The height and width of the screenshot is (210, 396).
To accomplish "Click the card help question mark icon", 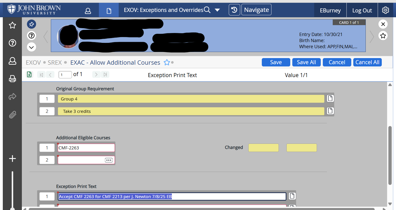I will tap(32, 36).
